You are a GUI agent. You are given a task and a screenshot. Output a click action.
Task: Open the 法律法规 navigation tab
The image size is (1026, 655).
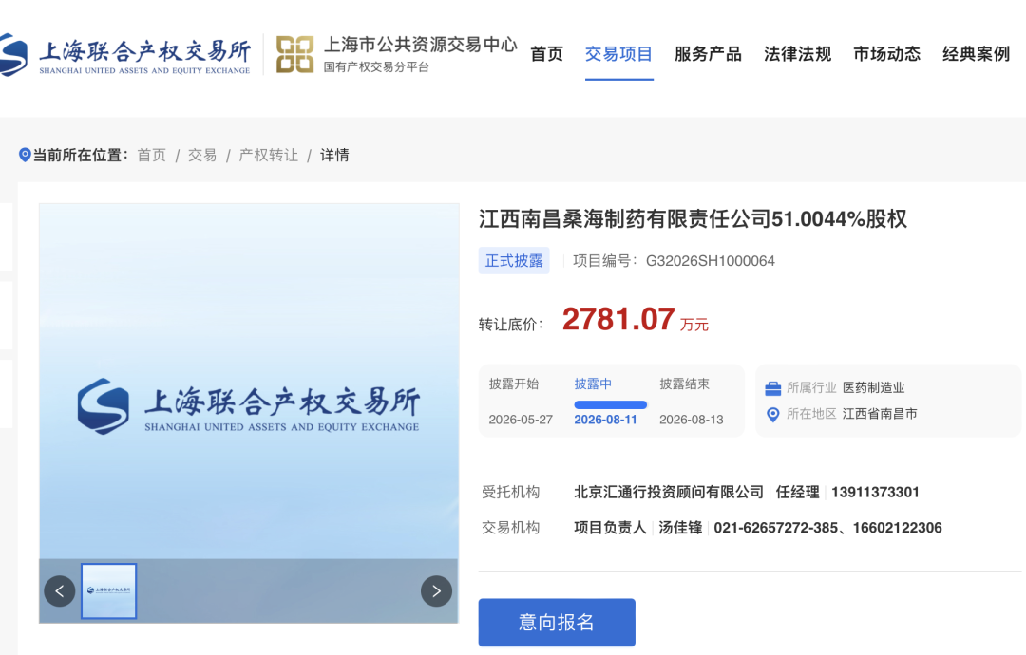click(797, 53)
